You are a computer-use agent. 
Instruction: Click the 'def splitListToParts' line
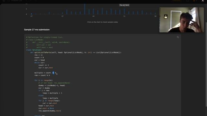[76, 53]
